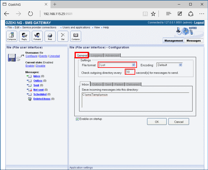Click the browser forward arrow

18,14
